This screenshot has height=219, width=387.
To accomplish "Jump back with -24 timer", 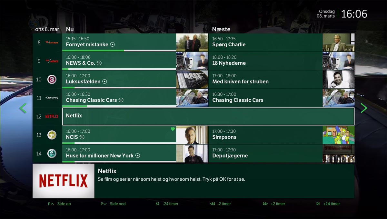I will point(167,204).
